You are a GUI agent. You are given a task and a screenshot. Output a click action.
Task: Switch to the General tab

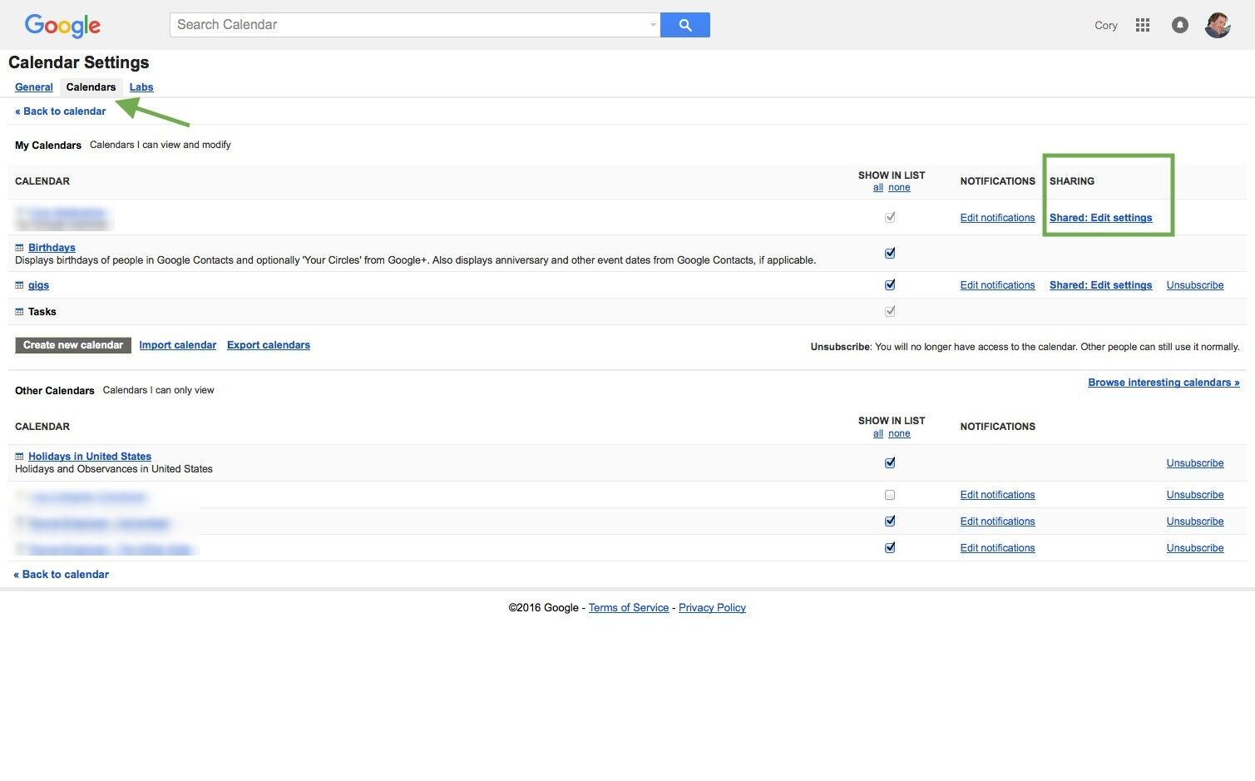pyautogui.click(x=33, y=87)
